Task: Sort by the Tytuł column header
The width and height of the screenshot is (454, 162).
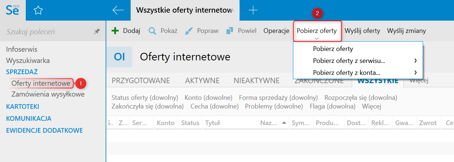Action: tap(213, 123)
